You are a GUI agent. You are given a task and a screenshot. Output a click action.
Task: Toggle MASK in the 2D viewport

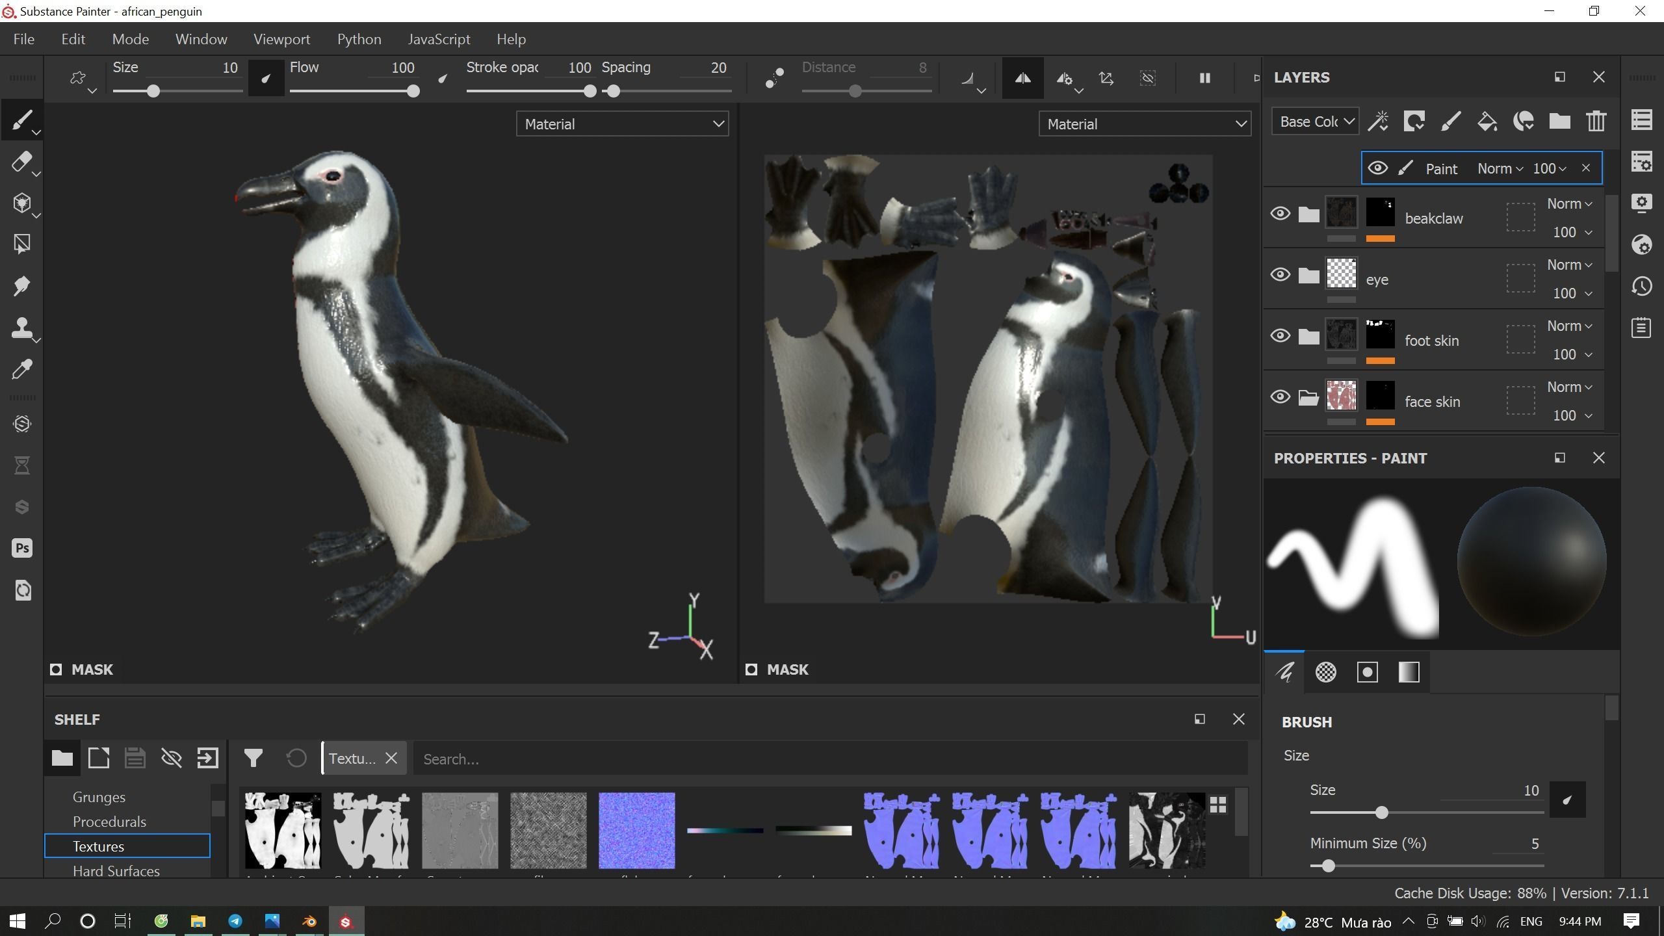pyautogui.click(x=777, y=669)
